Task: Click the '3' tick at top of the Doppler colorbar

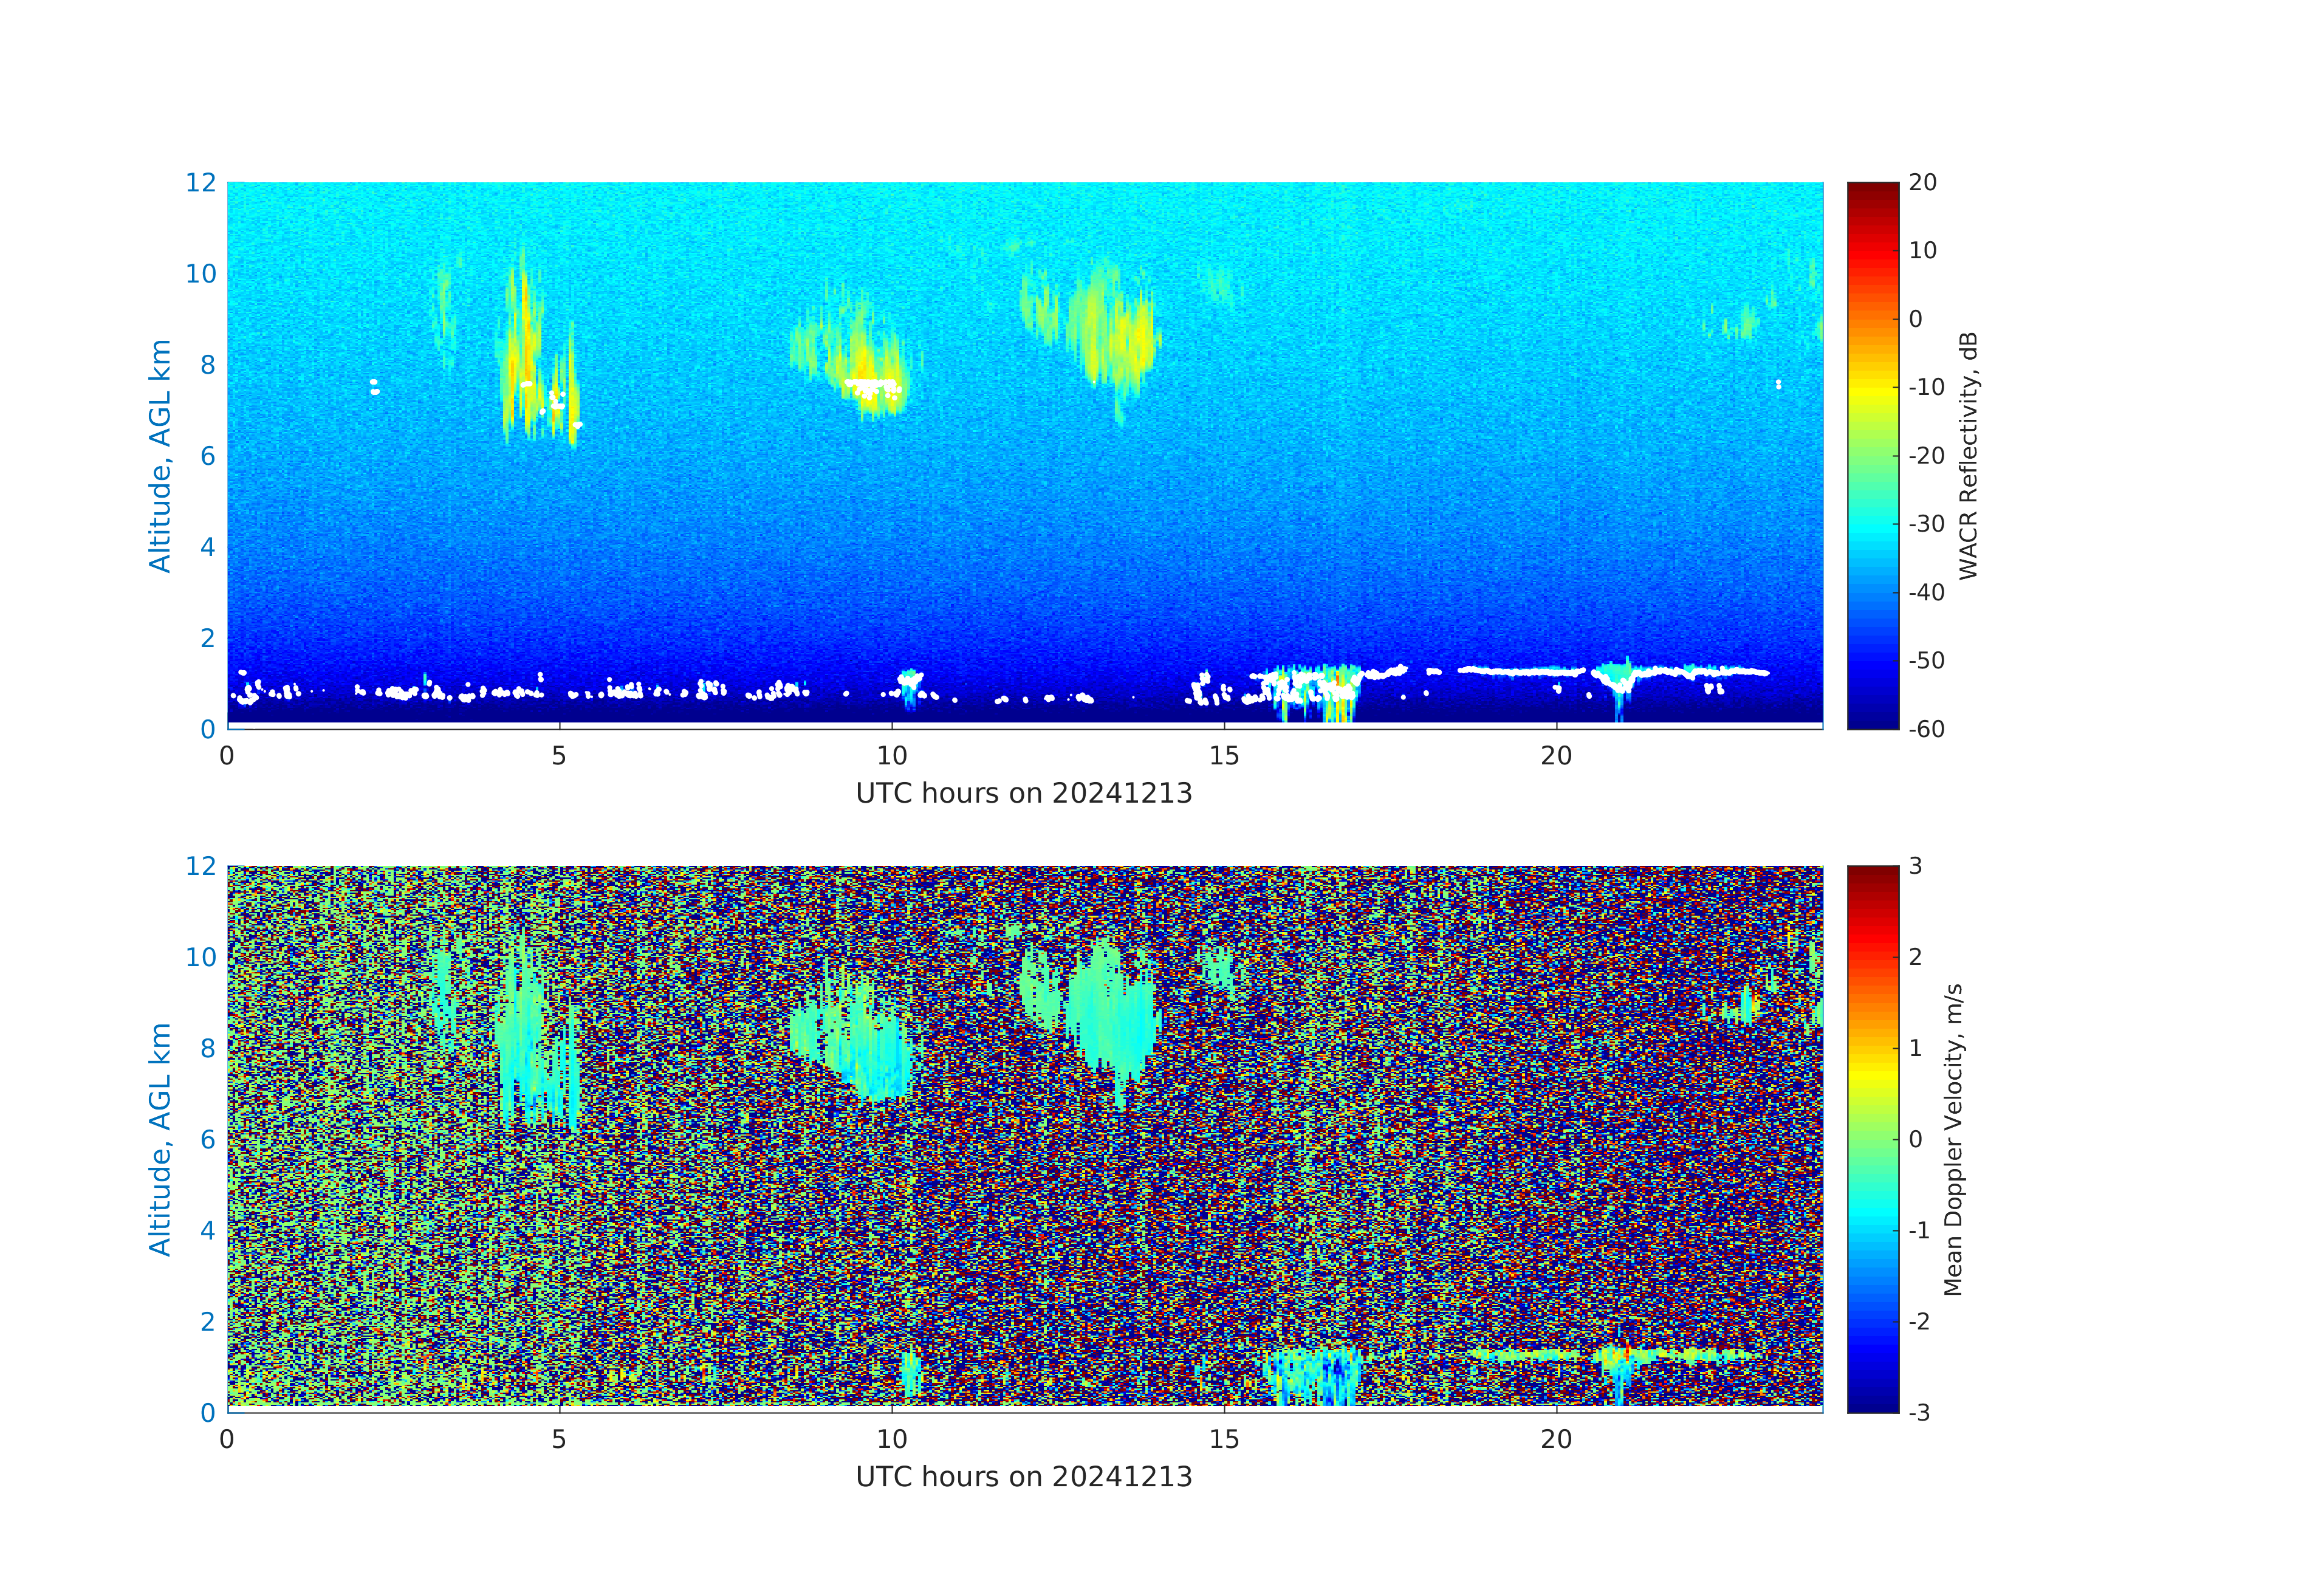Action: click(1915, 866)
